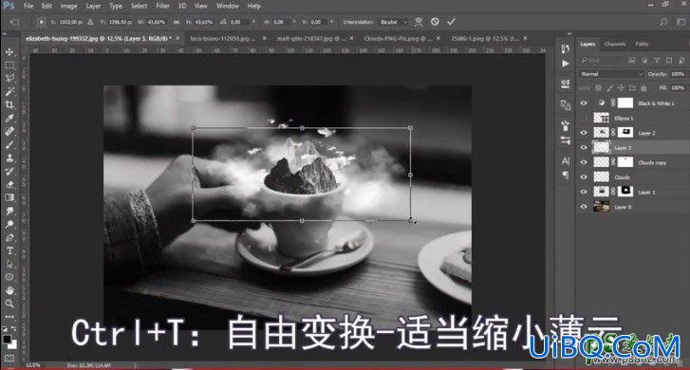Select the Brush tool
The image size is (690, 370).
point(9,144)
